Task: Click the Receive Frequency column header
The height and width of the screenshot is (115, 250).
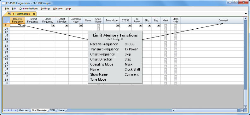Action: [17, 20]
